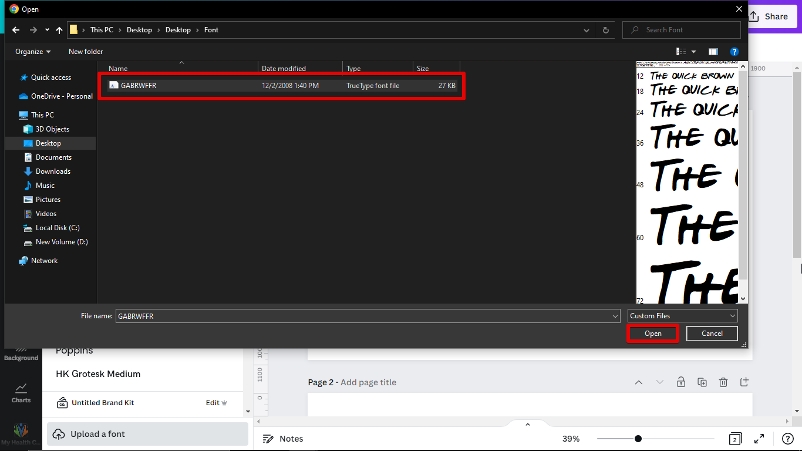
Task: Go forward in the Open dialog
Action: click(x=33, y=30)
